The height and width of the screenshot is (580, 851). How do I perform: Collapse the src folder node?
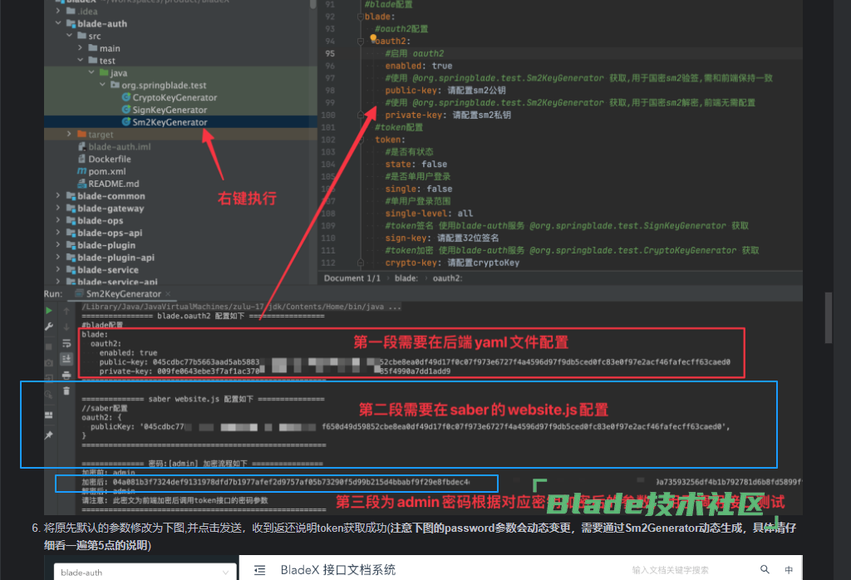pyautogui.click(x=70, y=36)
